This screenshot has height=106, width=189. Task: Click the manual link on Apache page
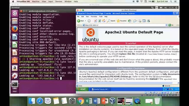tap(154, 79)
